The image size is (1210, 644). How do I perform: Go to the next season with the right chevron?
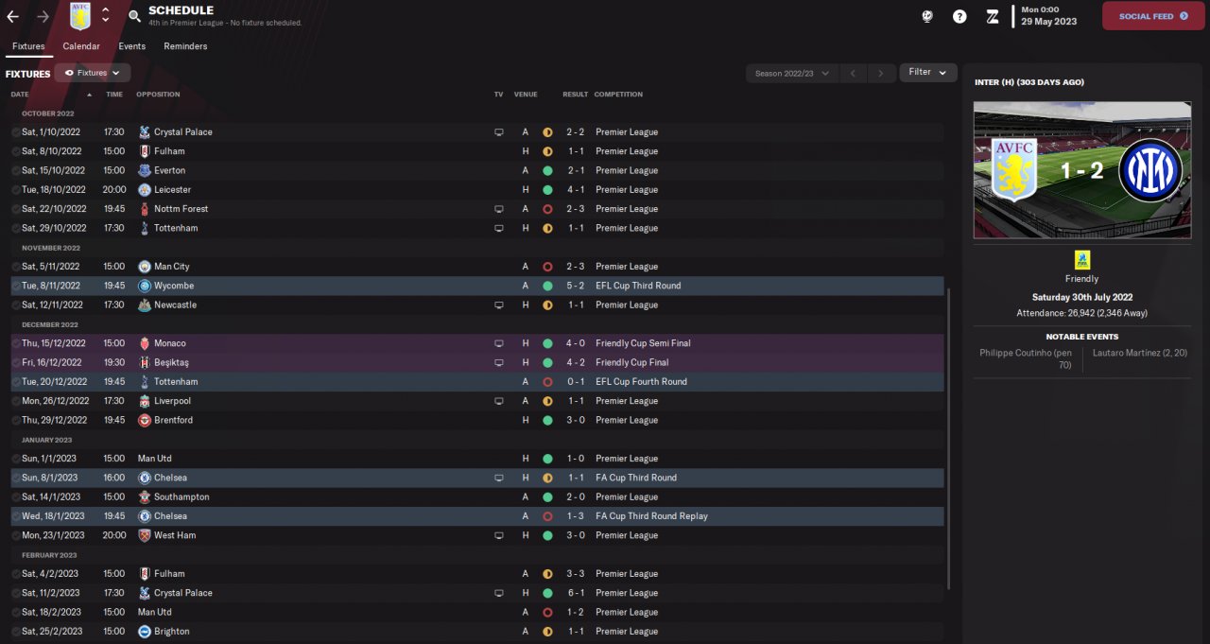click(881, 73)
